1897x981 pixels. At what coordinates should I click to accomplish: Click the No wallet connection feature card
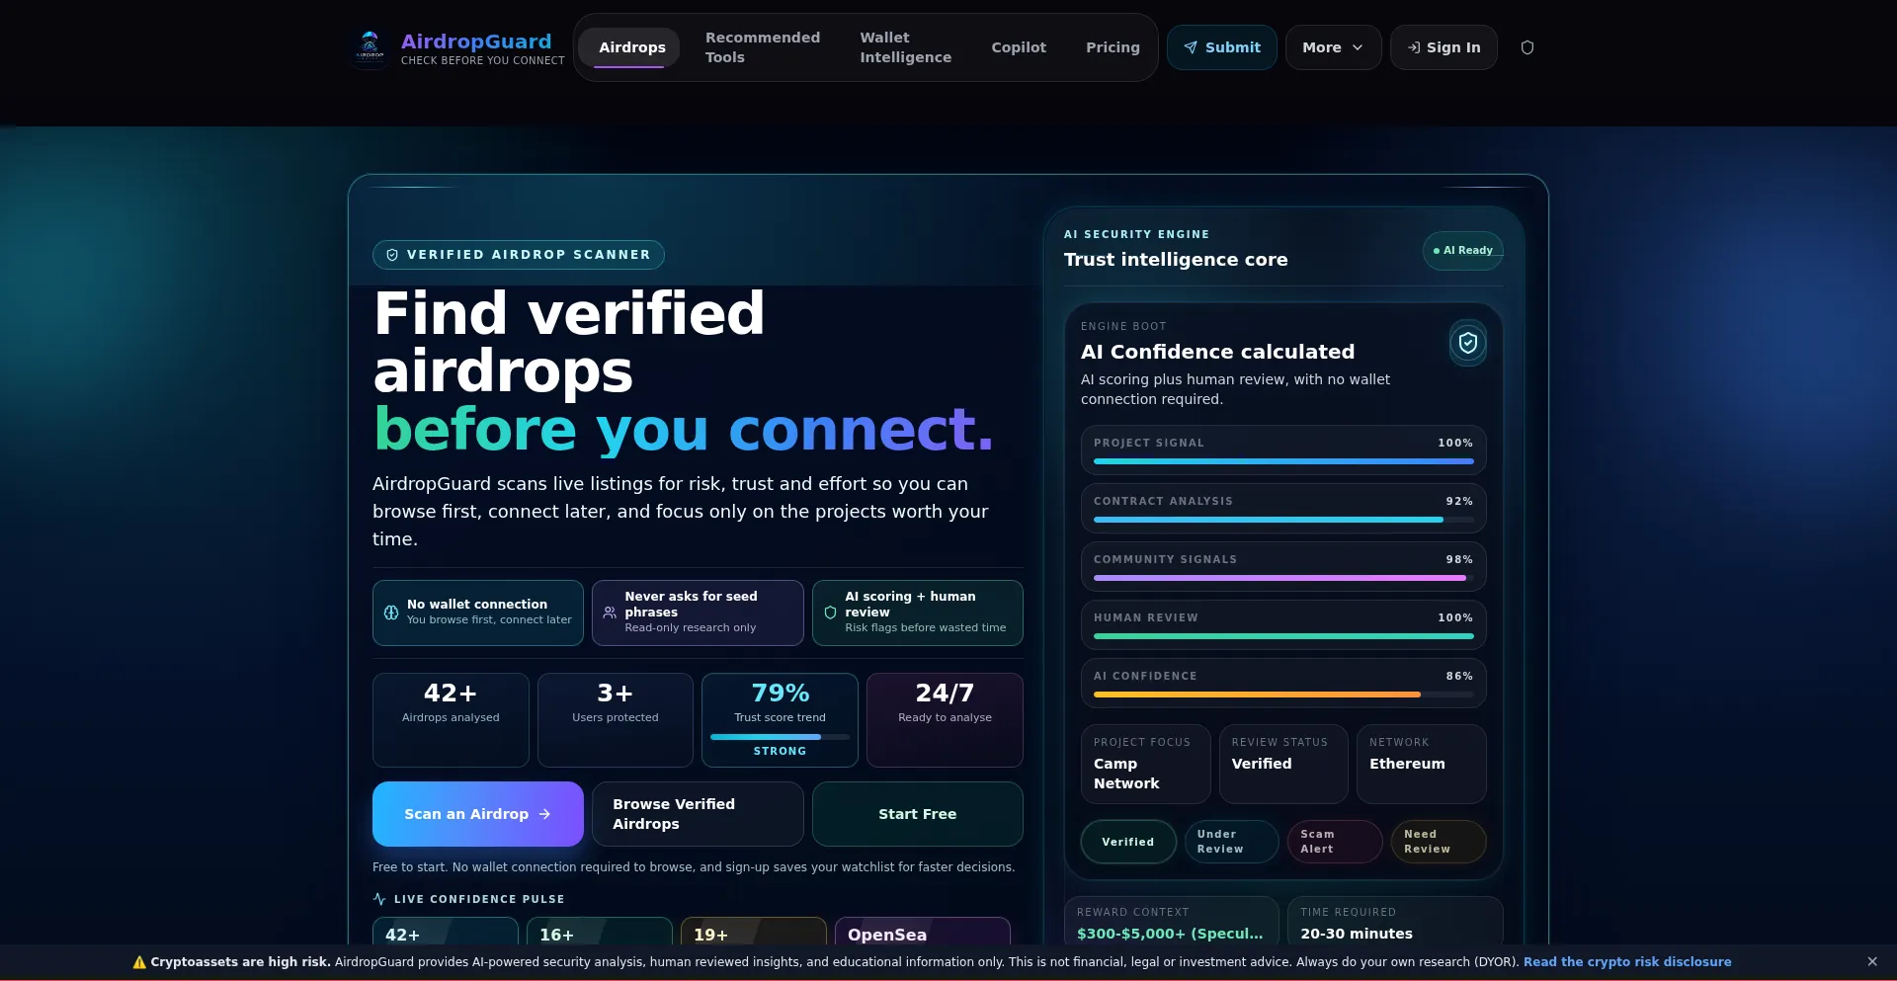click(x=478, y=613)
